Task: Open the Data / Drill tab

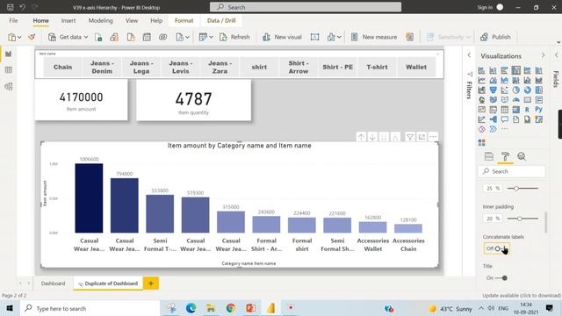Action: pyautogui.click(x=221, y=21)
